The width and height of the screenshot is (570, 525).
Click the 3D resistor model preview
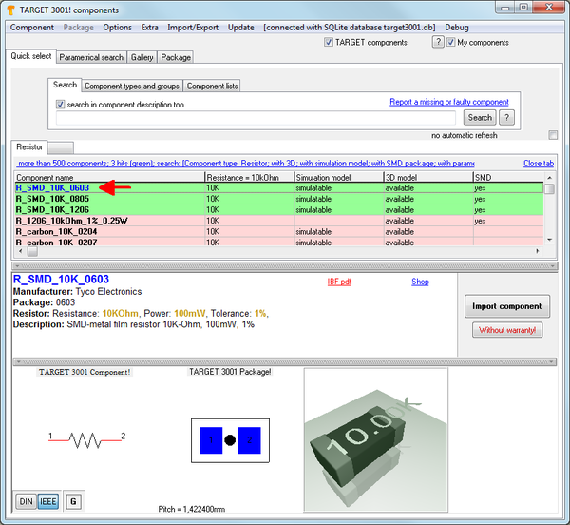(x=375, y=439)
